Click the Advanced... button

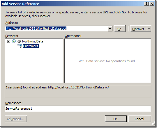[16, 119]
